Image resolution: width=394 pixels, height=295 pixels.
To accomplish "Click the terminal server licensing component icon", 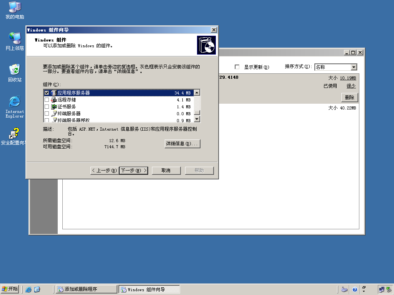I will click(x=53, y=120).
